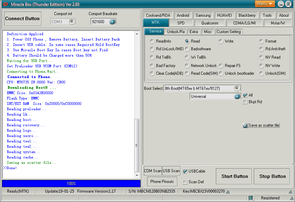Screen dimensions: 295x202
Task: Open the About tab
Action: [x=284, y=15]
